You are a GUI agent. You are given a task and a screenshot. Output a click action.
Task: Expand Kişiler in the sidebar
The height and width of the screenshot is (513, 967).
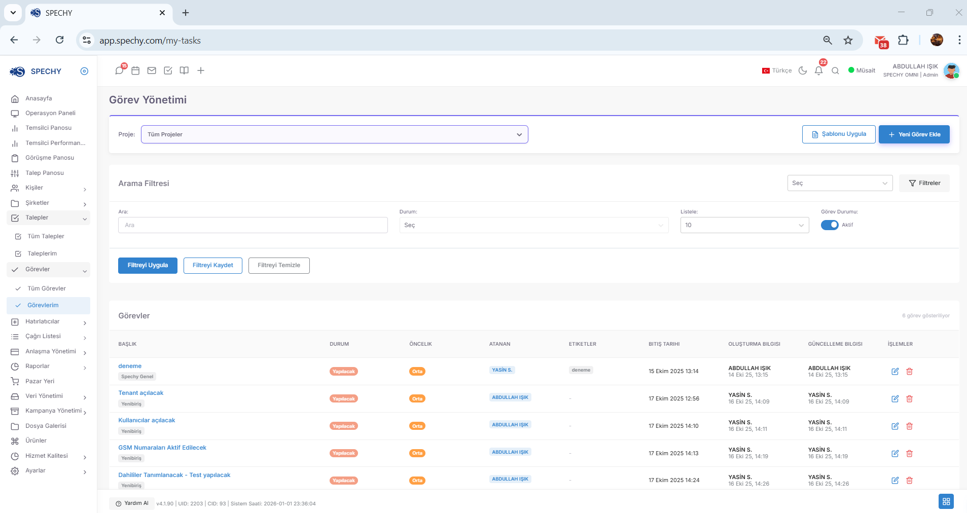coord(48,188)
